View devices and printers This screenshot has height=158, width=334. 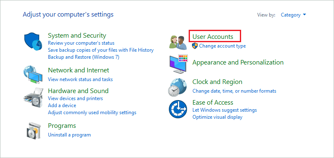pyautogui.click(x=76, y=98)
